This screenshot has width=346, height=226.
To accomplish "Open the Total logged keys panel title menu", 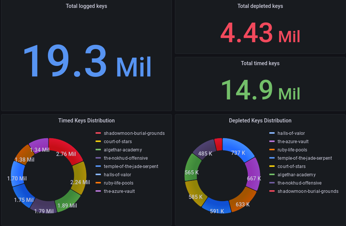I will (x=86, y=6).
